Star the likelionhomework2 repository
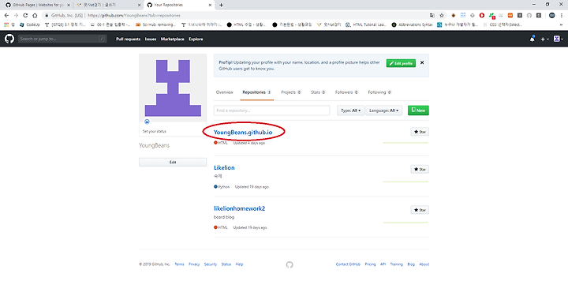This screenshot has height=307, width=568. point(420,210)
